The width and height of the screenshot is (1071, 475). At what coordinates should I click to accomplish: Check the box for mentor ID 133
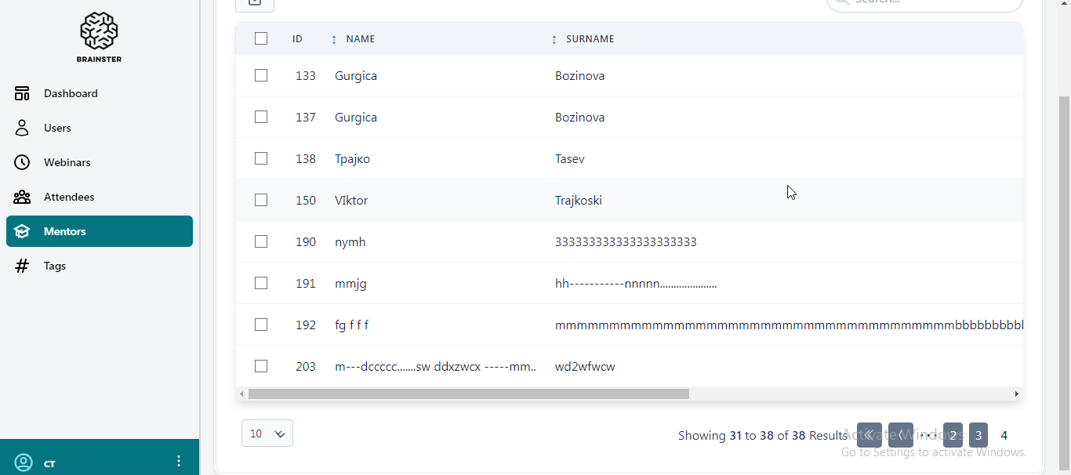[x=261, y=75]
